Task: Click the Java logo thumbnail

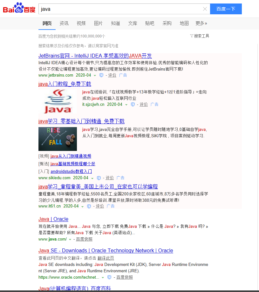Action: pos(57,101)
